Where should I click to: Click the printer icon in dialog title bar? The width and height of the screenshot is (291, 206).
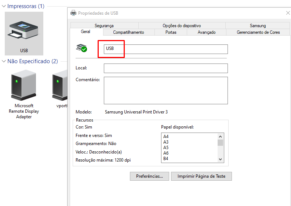pos(73,13)
